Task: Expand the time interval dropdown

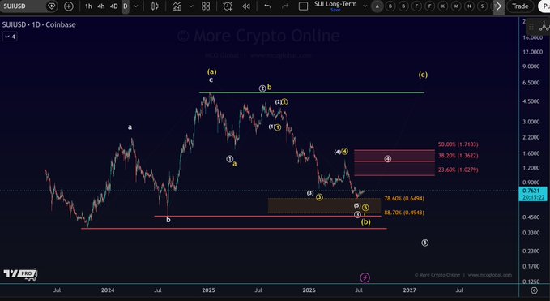Action: point(136,6)
